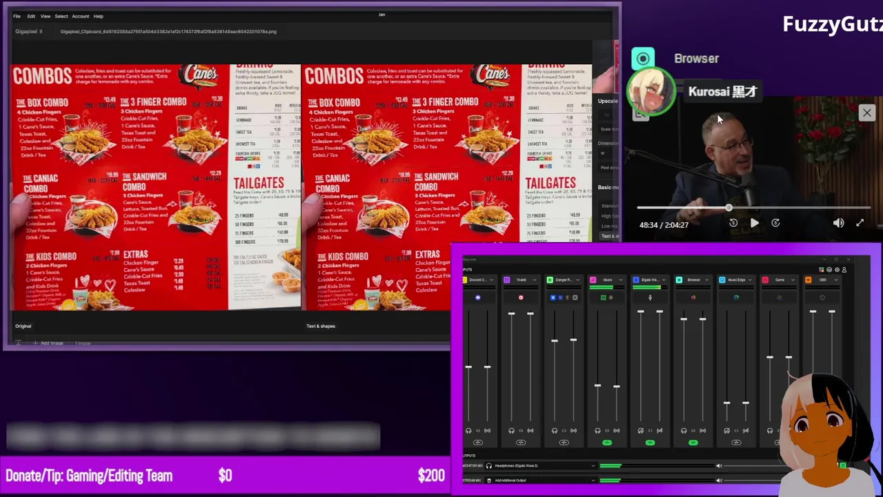Click the purple Vivaldi channel icon
The image size is (883, 497).
(x=507, y=280)
